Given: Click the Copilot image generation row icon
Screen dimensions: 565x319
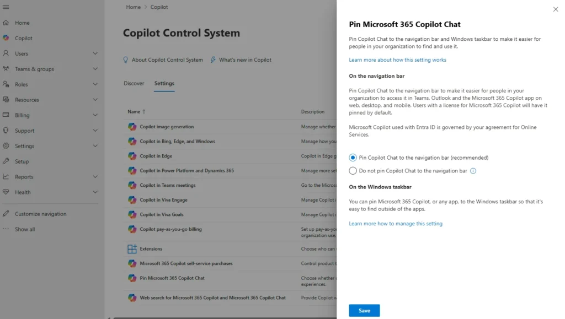Looking at the screenshot, I should pyautogui.click(x=132, y=127).
